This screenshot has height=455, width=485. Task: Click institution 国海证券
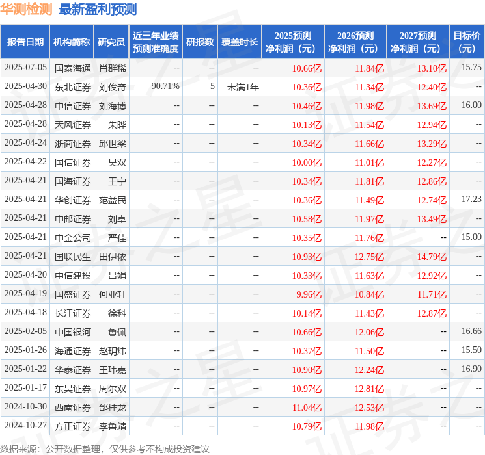(x=73, y=181)
